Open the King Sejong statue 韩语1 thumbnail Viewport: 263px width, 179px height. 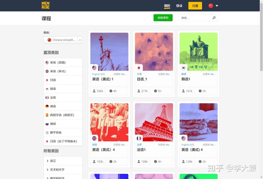pos(199,52)
